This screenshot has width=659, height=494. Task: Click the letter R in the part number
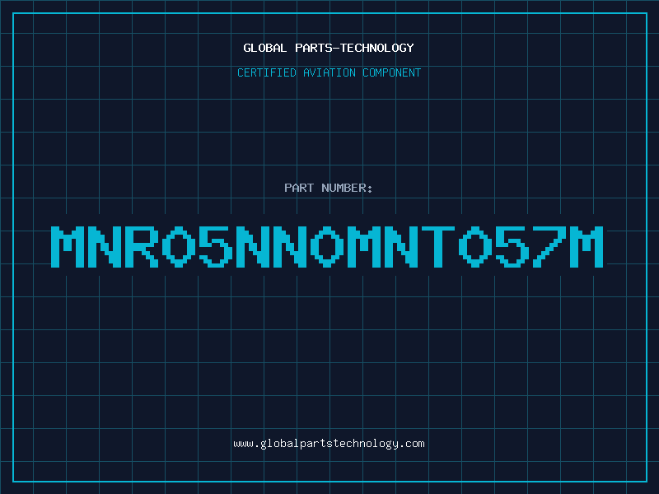click(x=142, y=246)
